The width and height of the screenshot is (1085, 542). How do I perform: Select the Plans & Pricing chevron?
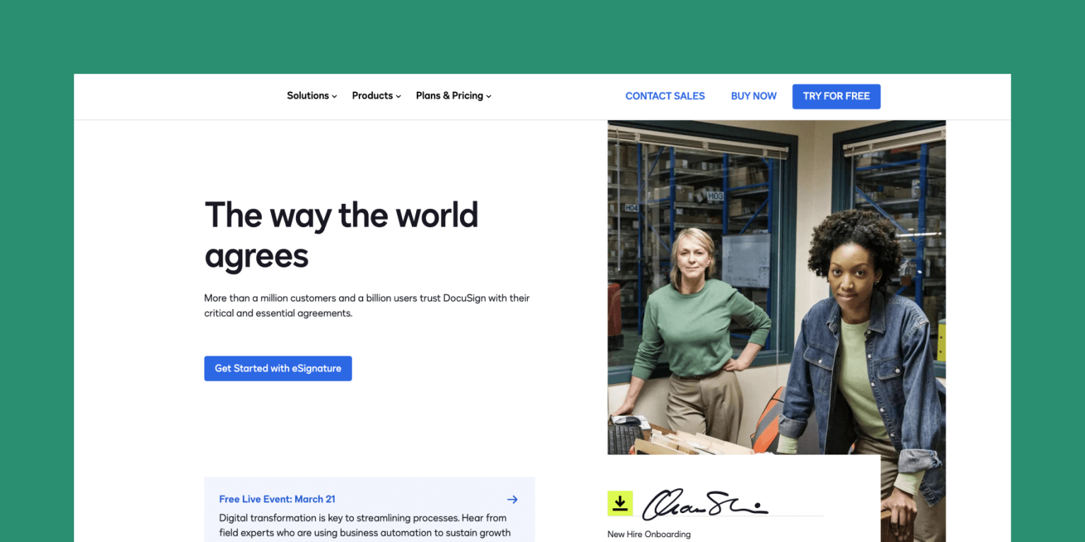(x=490, y=97)
